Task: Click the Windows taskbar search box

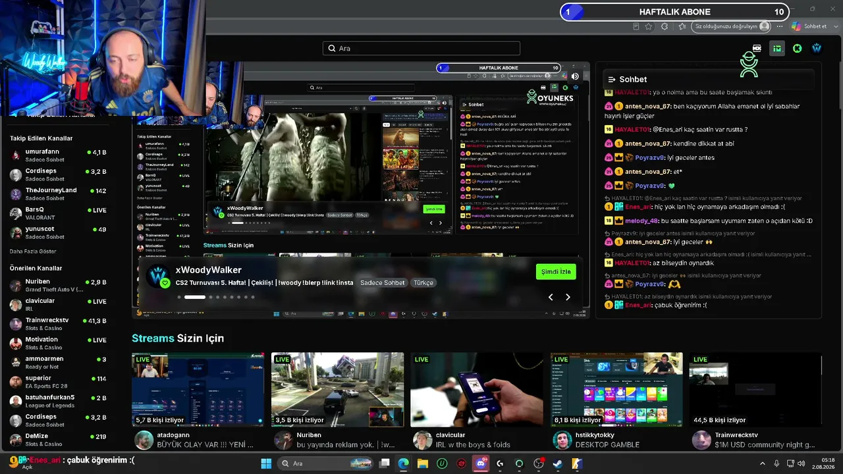Action: click(324, 463)
